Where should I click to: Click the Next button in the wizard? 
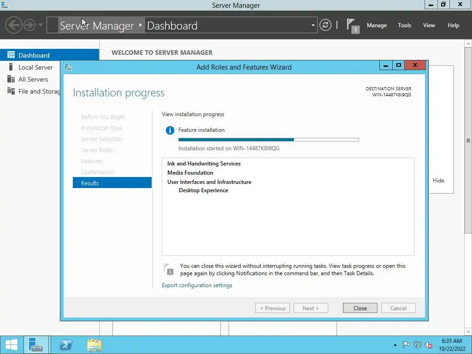(x=311, y=308)
